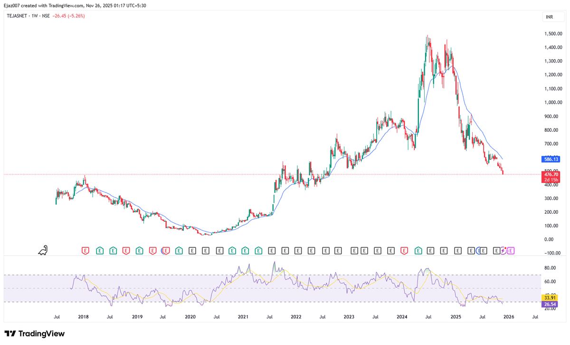Click the red 476.70 last price label
The height and width of the screenshot is (345, 570).
pos(551,174)
